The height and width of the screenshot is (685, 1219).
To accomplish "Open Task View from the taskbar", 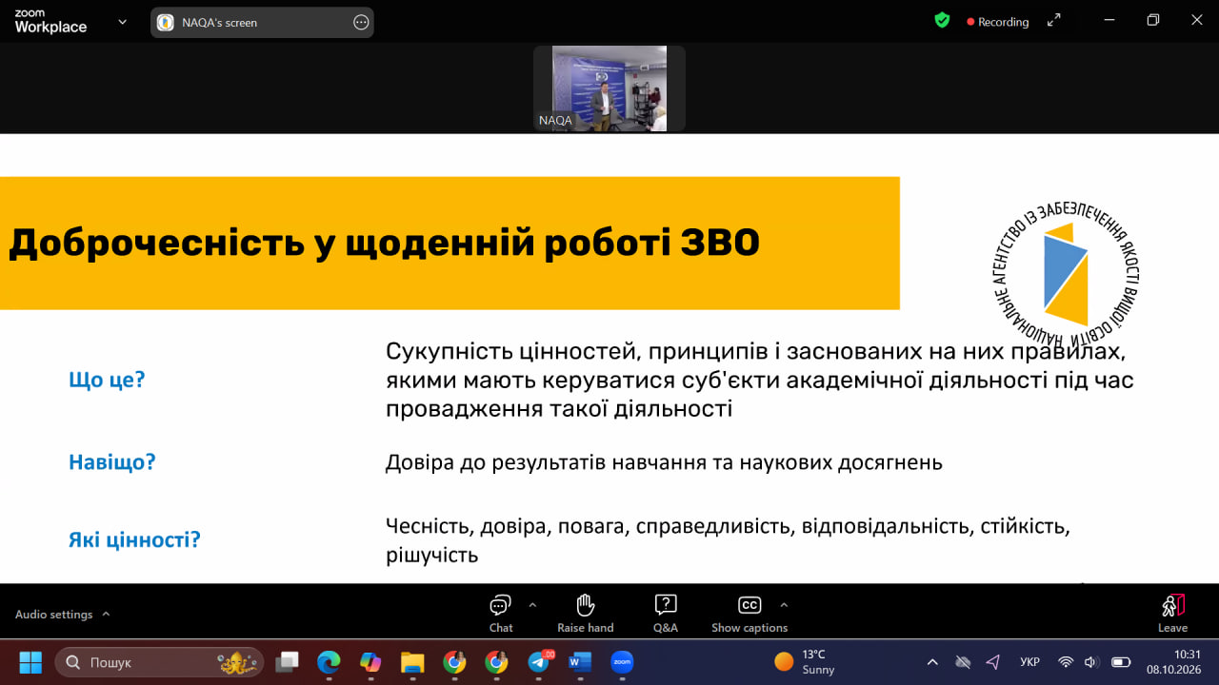I will [x=287, y=661].
